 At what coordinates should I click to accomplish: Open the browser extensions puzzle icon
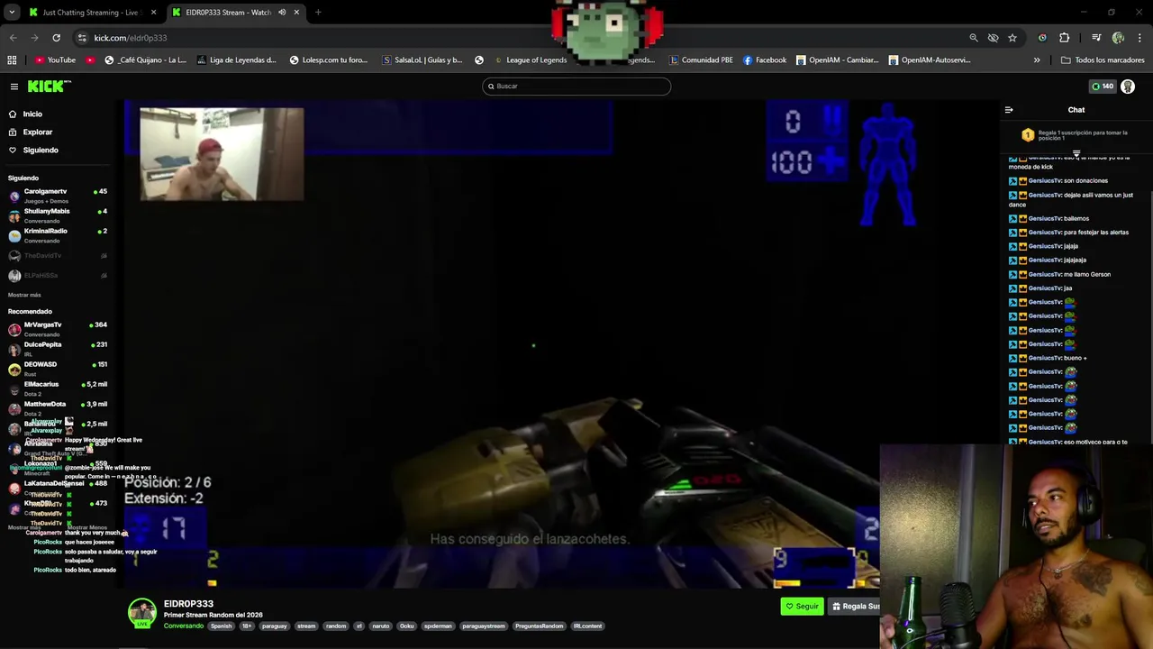1064,38
